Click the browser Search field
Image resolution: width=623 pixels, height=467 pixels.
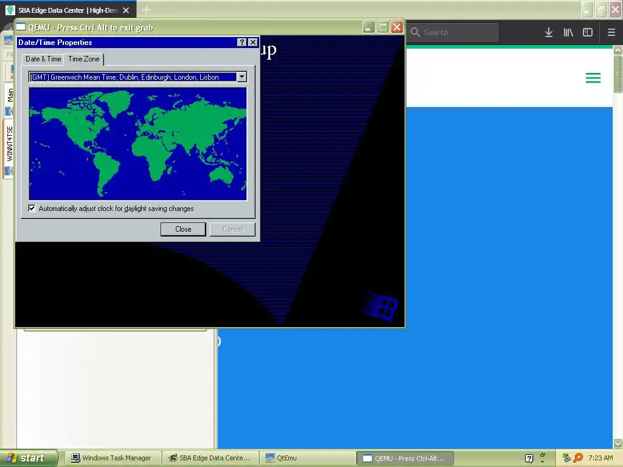point(453,33)
